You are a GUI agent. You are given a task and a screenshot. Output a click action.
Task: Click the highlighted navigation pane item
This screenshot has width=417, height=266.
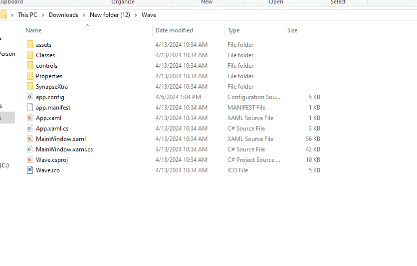click(7, 118)
